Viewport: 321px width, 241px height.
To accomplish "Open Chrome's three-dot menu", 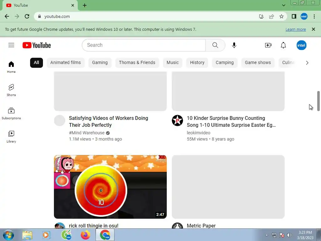I will coord(314,16).
